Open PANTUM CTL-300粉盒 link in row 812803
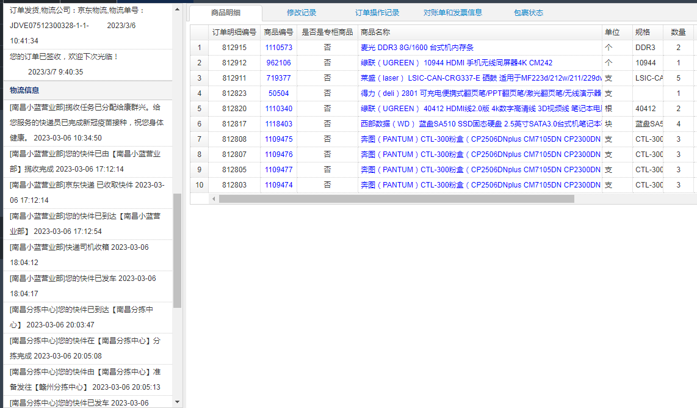 pos(481,185)
